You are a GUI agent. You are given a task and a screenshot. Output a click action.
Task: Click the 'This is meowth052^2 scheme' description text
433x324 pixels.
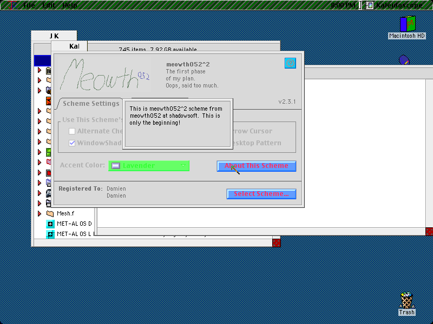[176, 116]
